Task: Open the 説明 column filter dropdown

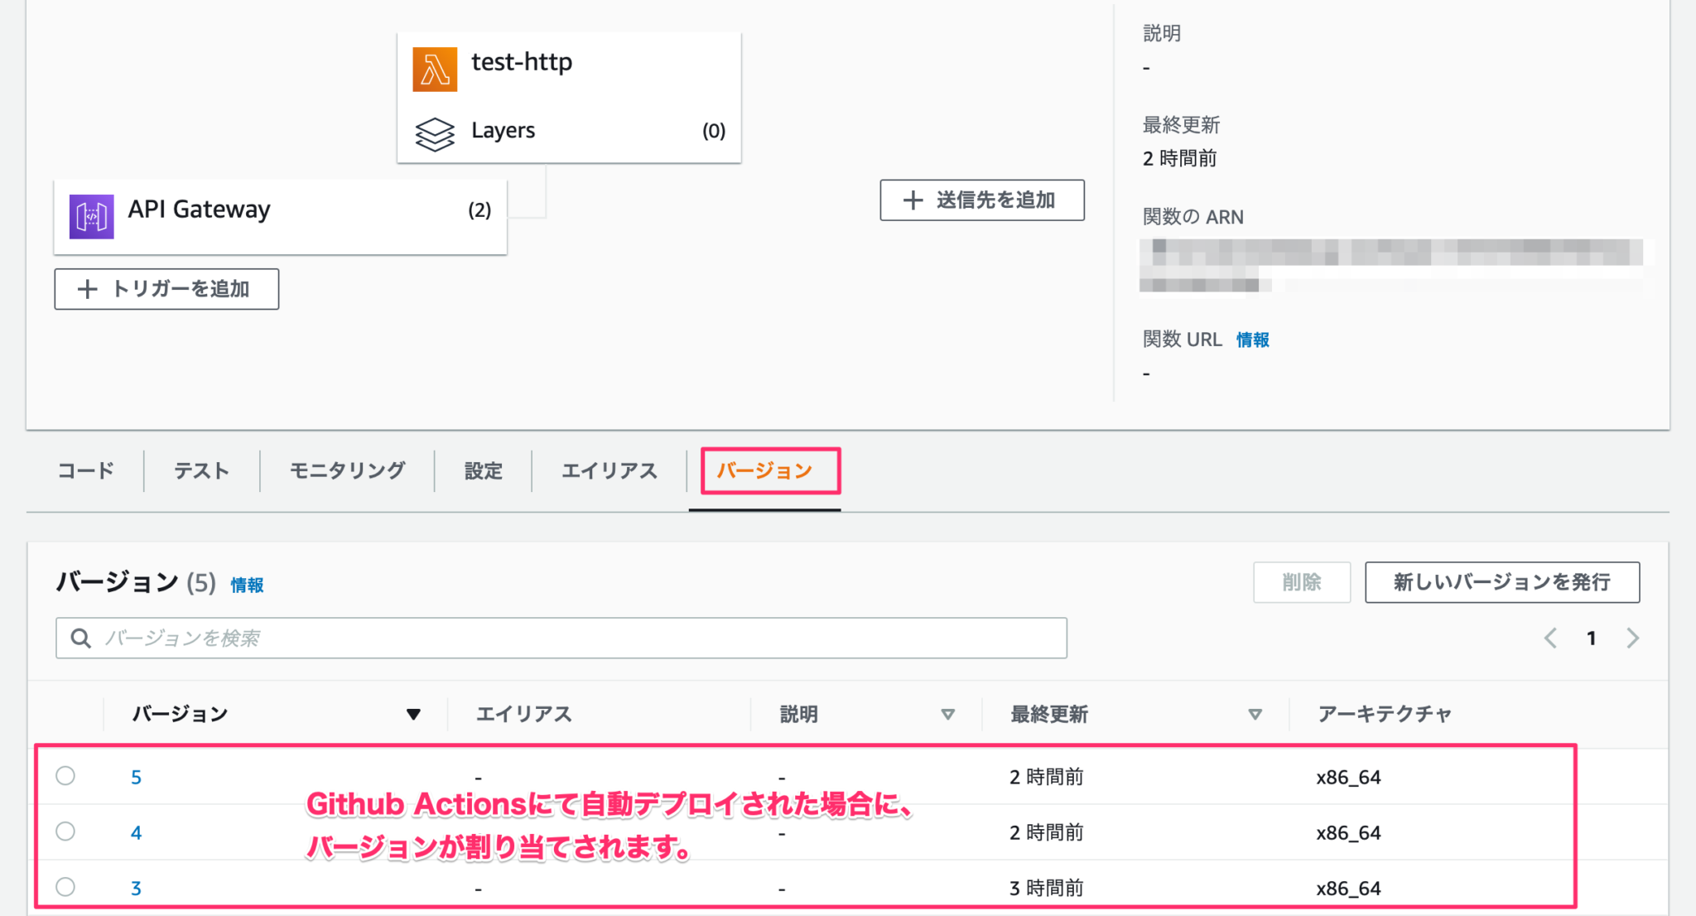Action: pyautogui.click(x=947, y=713)
